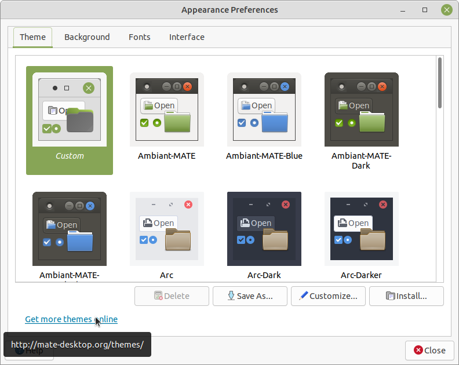The width and height of the screenshot is (459, 365).
Task: Pick the Ambiant-MATE-Dark theme icon
Action: click(362, 110)
